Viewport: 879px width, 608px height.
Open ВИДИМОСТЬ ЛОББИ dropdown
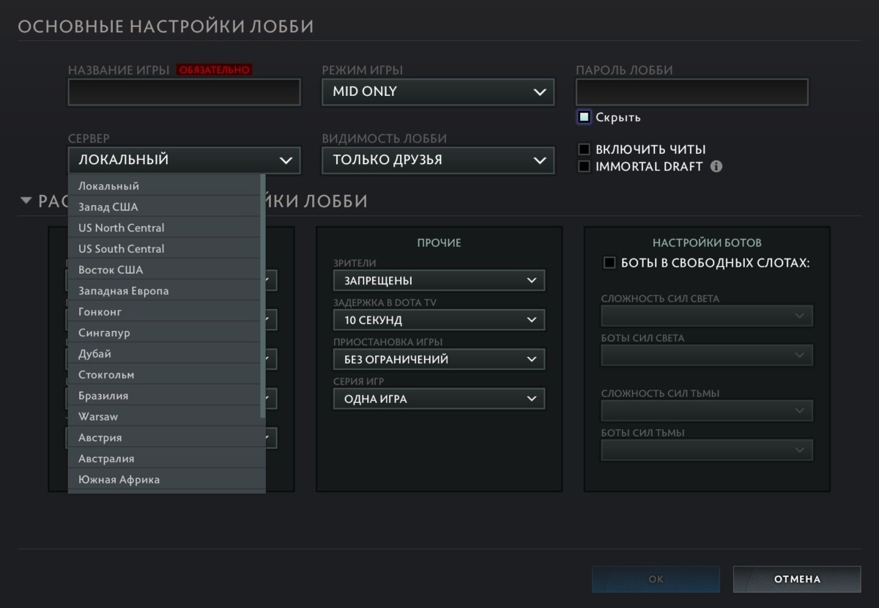point(438,160)
